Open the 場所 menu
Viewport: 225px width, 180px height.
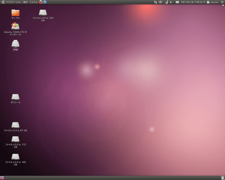(x=25, y=2)
